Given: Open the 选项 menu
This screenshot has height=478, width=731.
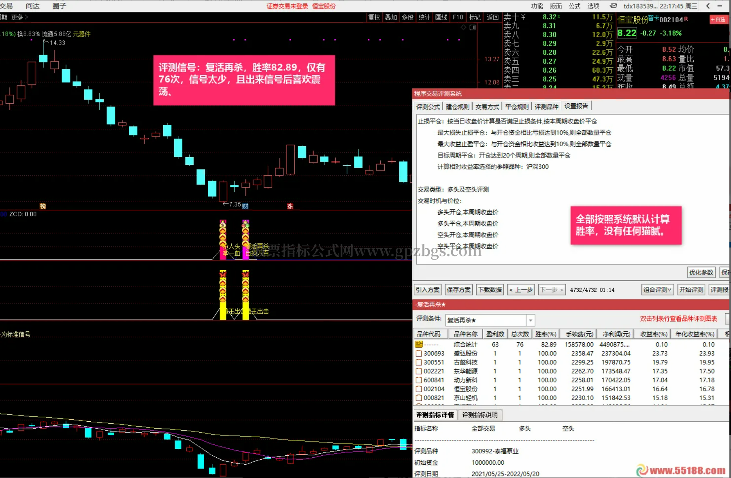Looking at the screenshot, I should click(x=593, y=6).
